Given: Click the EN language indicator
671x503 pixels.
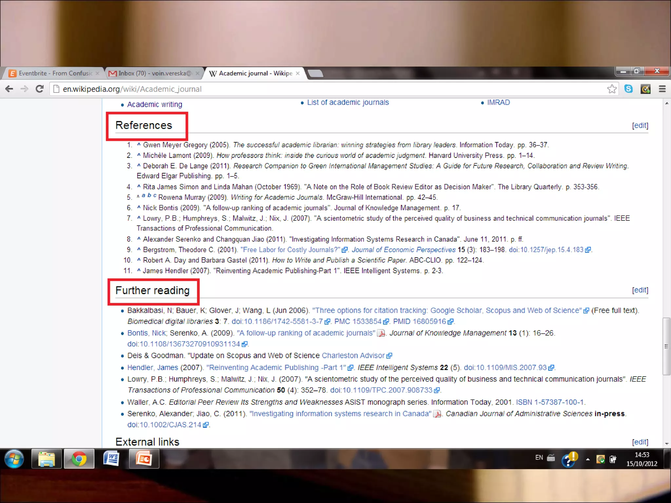Looking at the screenshot, I should coord(539,457).
